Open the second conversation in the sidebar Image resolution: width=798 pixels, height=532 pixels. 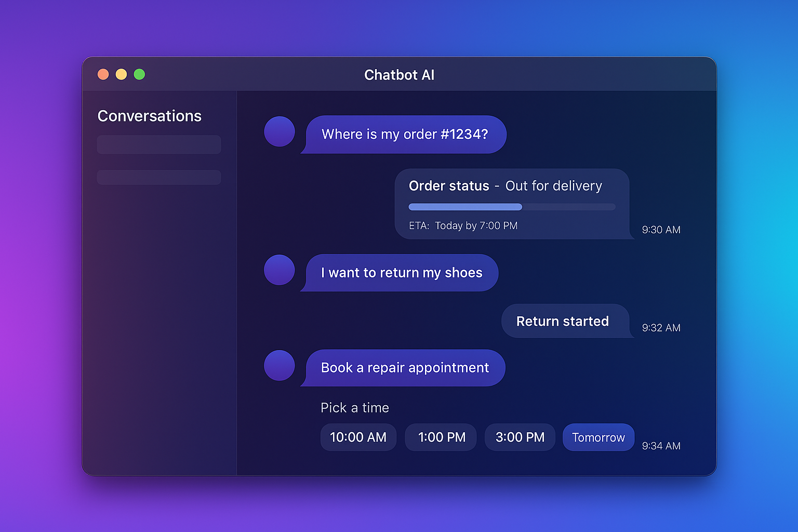[159, 177]
